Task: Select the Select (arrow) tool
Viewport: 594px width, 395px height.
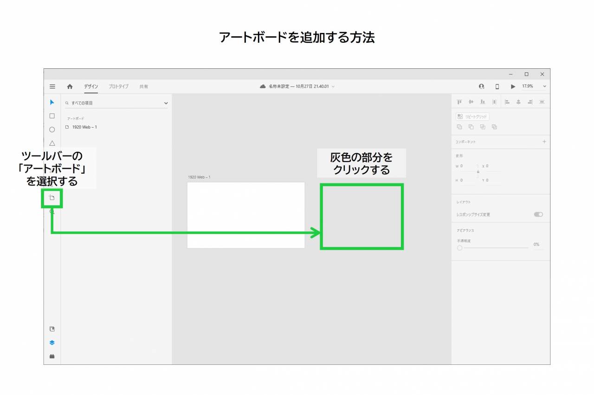Action: click(52, 102)
